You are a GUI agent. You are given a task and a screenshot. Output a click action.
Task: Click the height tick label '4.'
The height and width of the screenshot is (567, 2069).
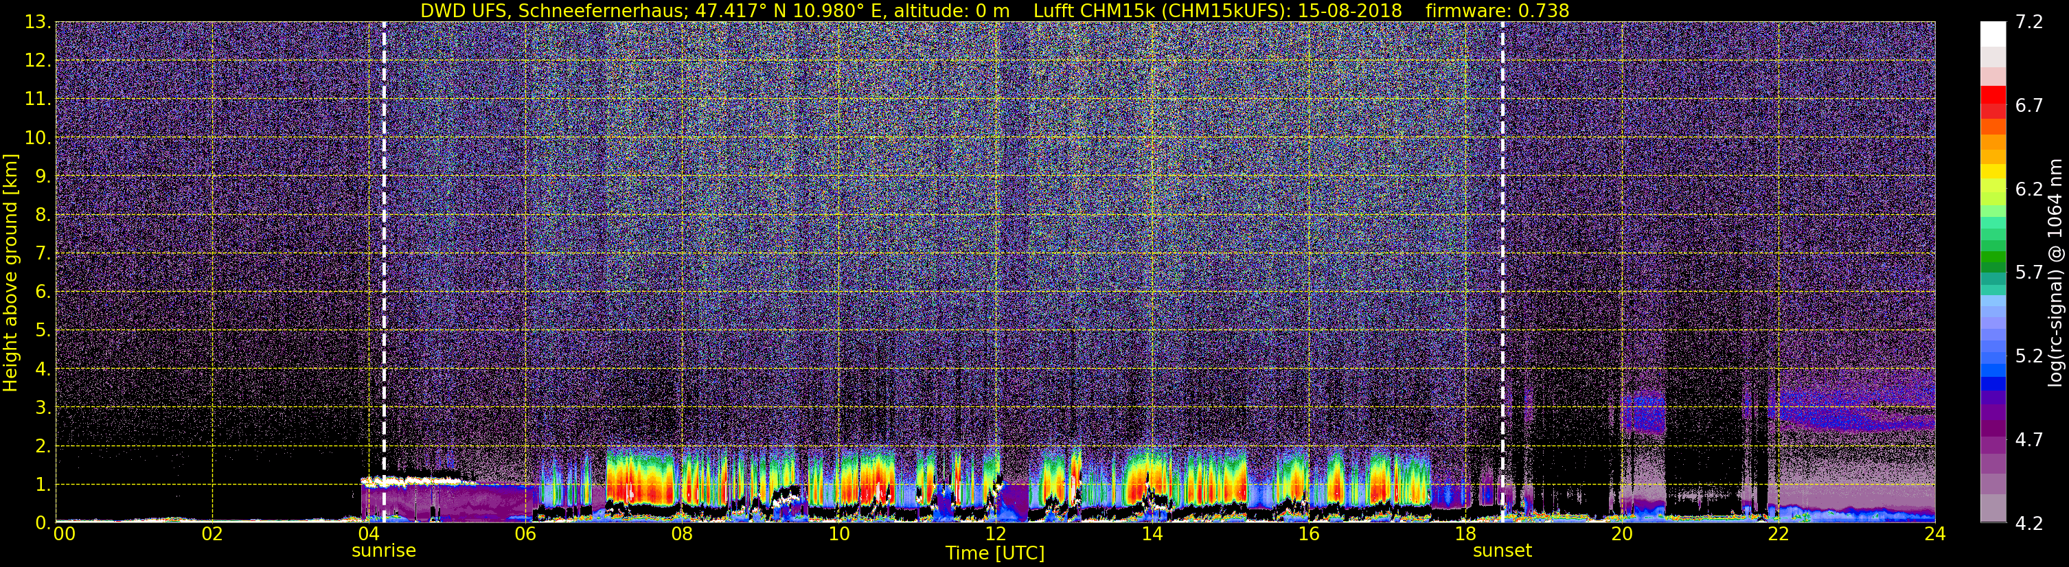[x=43, y=369]
